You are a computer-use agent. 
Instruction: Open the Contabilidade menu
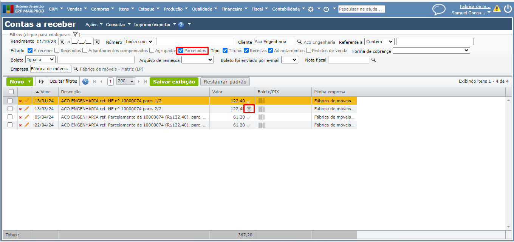(288, 9)
